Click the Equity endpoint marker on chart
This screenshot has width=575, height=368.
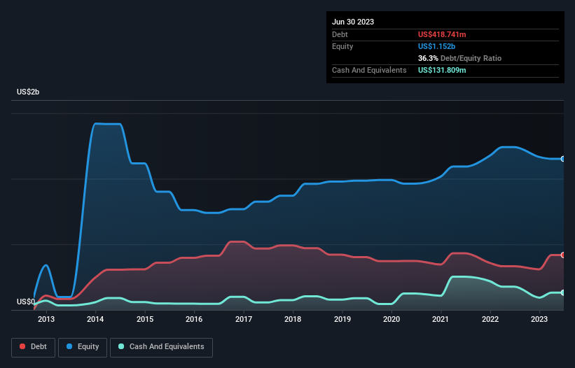563,159
